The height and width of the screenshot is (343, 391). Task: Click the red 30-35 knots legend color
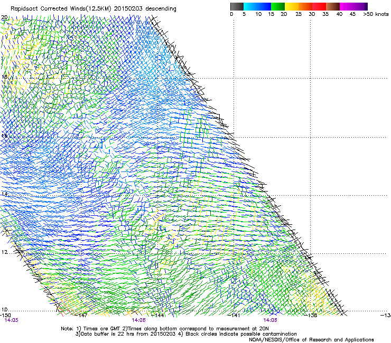[x=319, y=6]
